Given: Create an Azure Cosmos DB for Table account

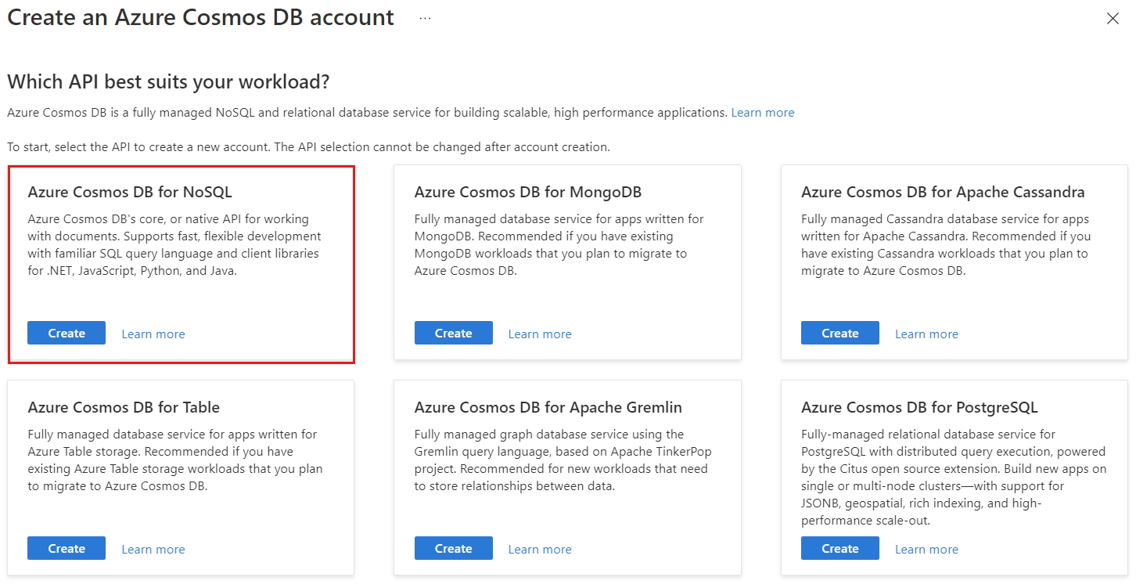Looking at the screenshot, I should (67, 548).
